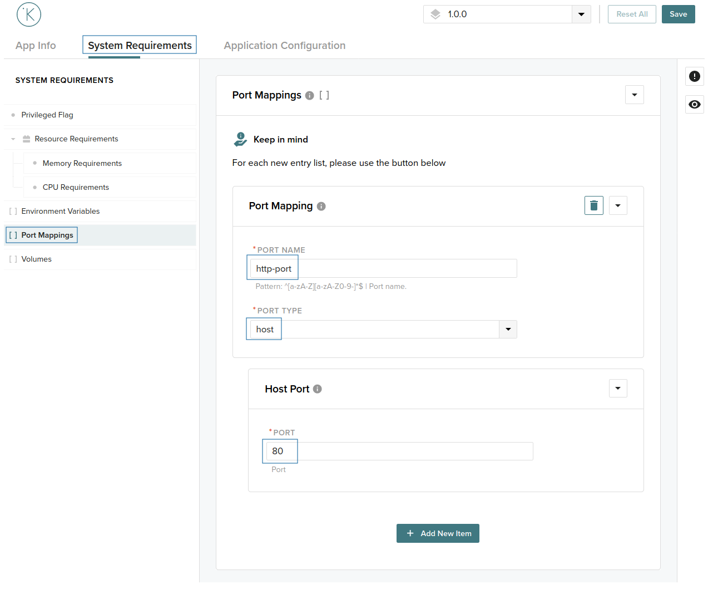Open the Port Type dropdown
Screen dimensions: 708x589
508,330
